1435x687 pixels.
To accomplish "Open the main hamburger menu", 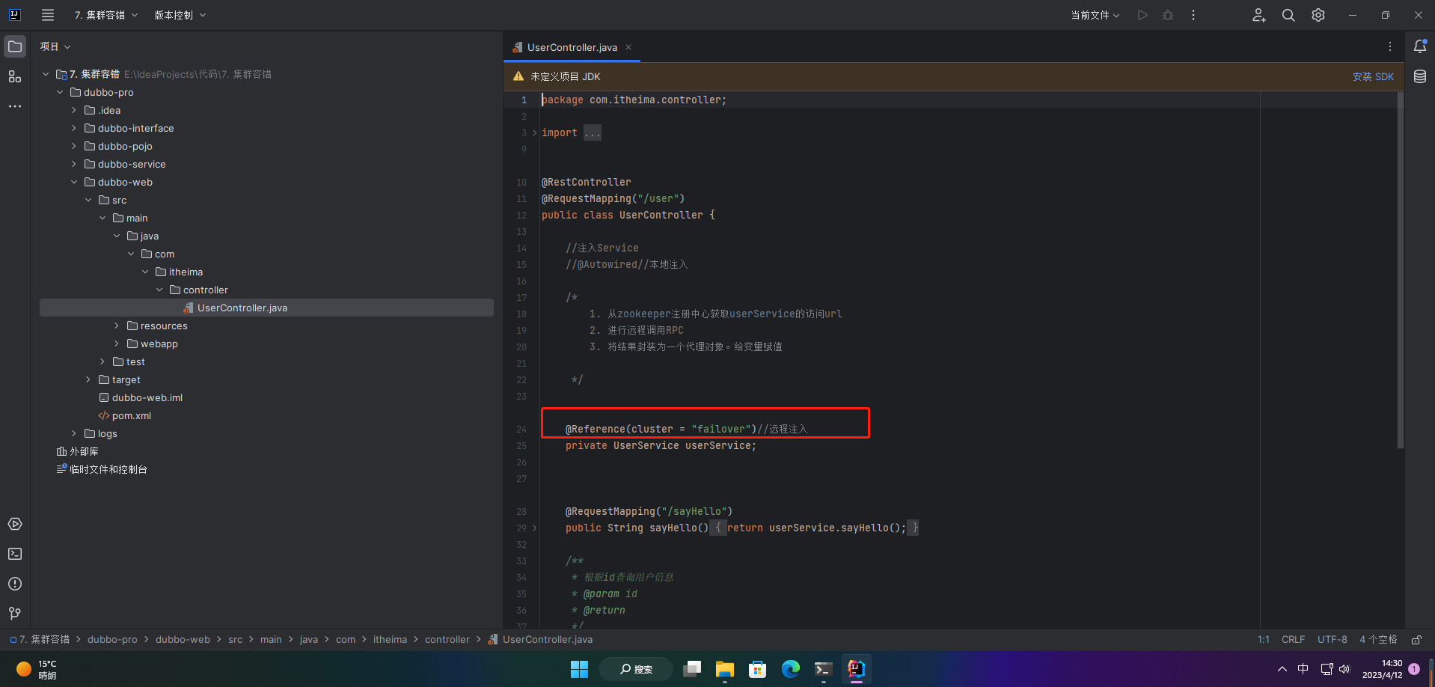I will [x=48, y=15].
